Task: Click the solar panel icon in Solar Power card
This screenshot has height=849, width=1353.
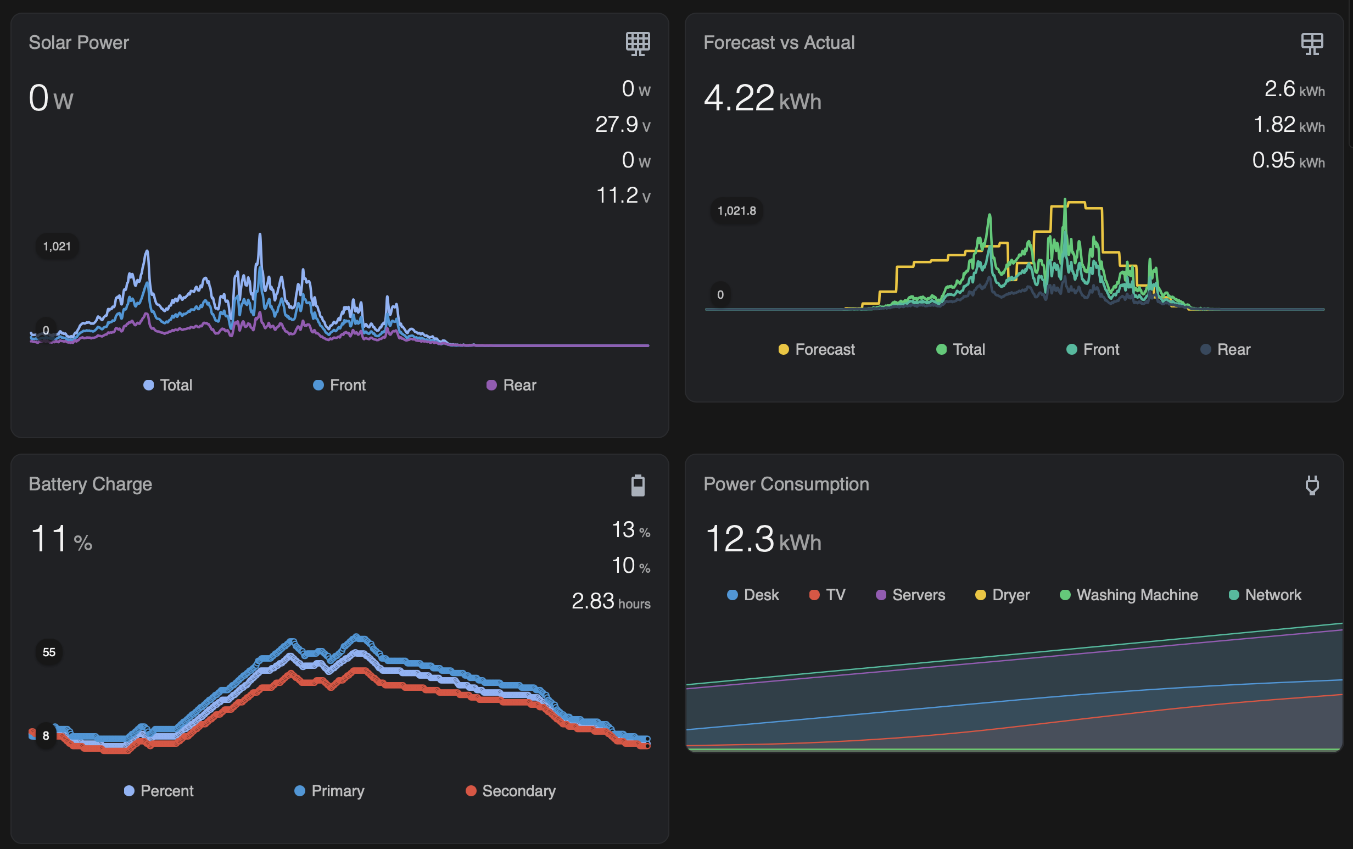Action: click(638, 43)
